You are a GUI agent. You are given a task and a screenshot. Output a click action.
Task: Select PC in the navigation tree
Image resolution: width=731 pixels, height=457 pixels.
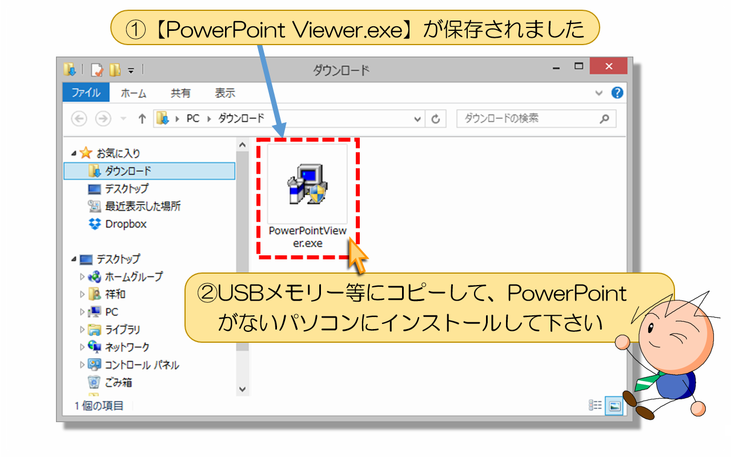point(111,312)
